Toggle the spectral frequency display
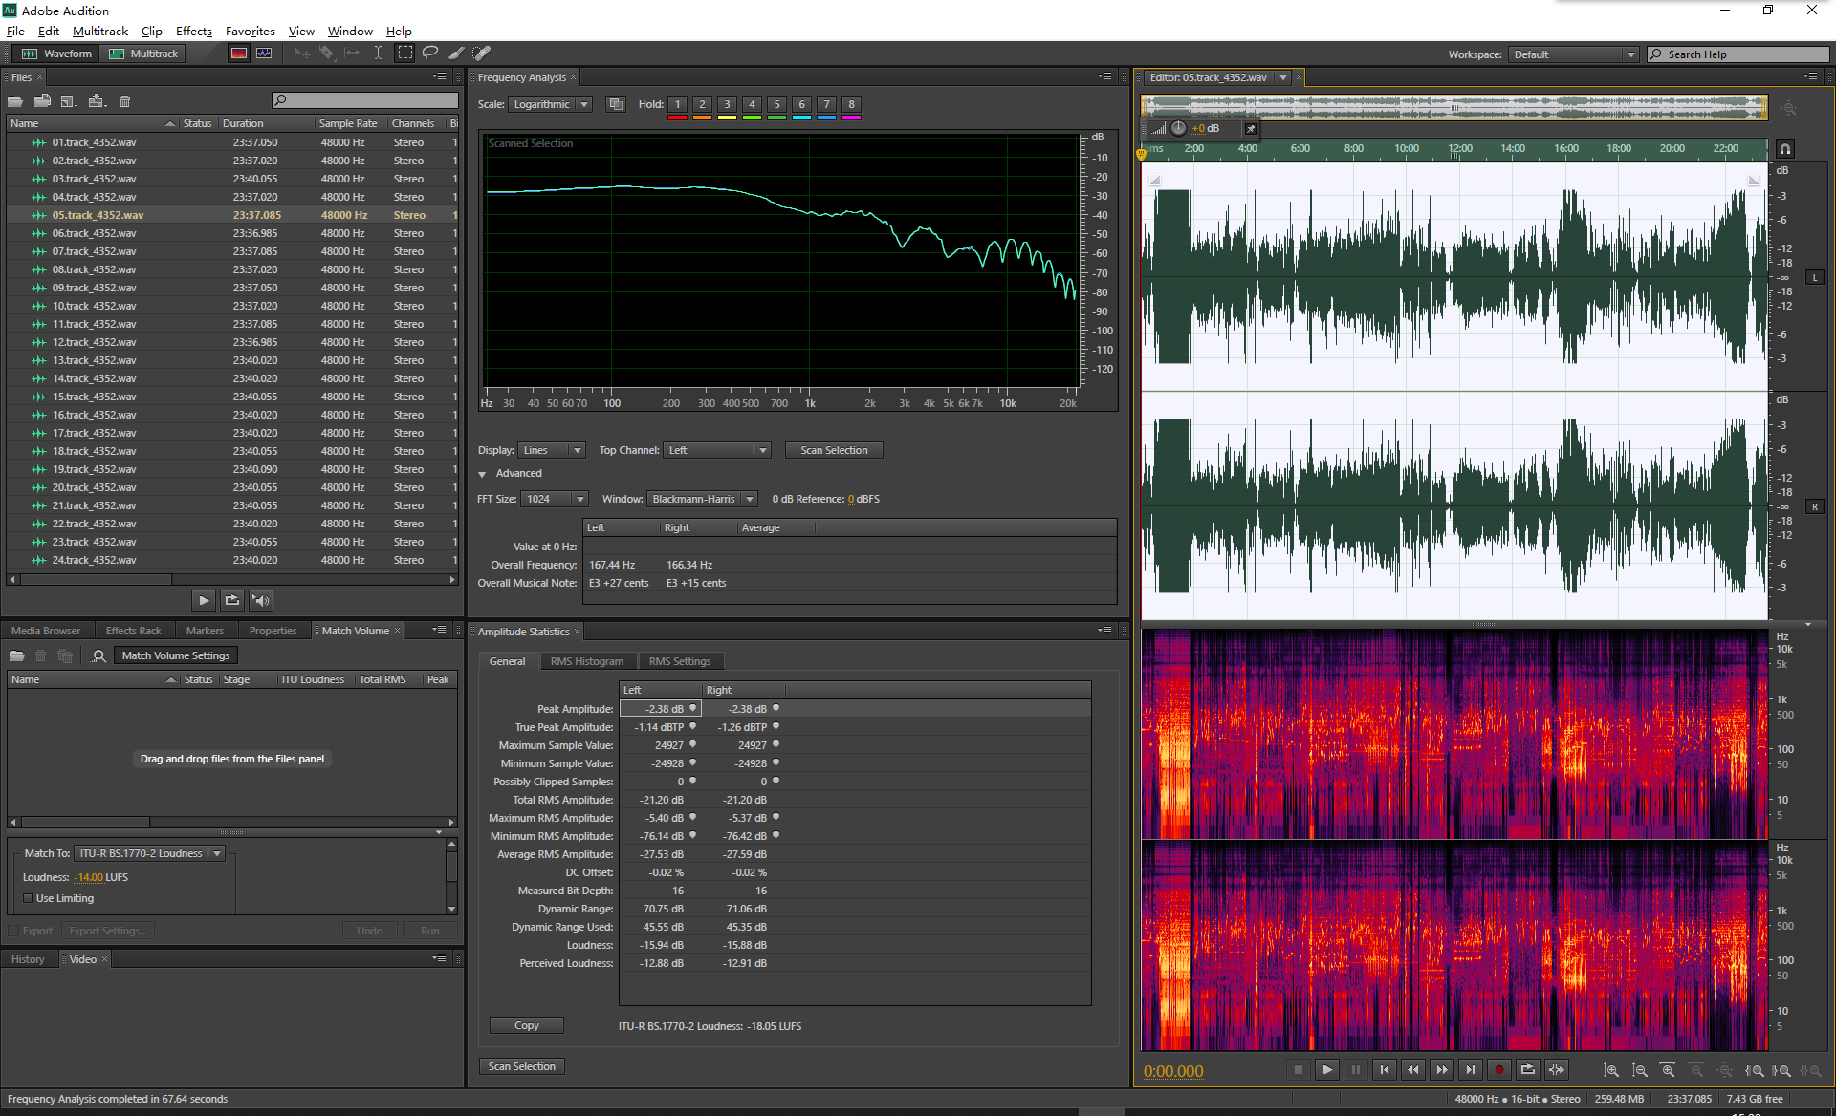This screenshot has width=1836, height=1116. coord(239,54)
